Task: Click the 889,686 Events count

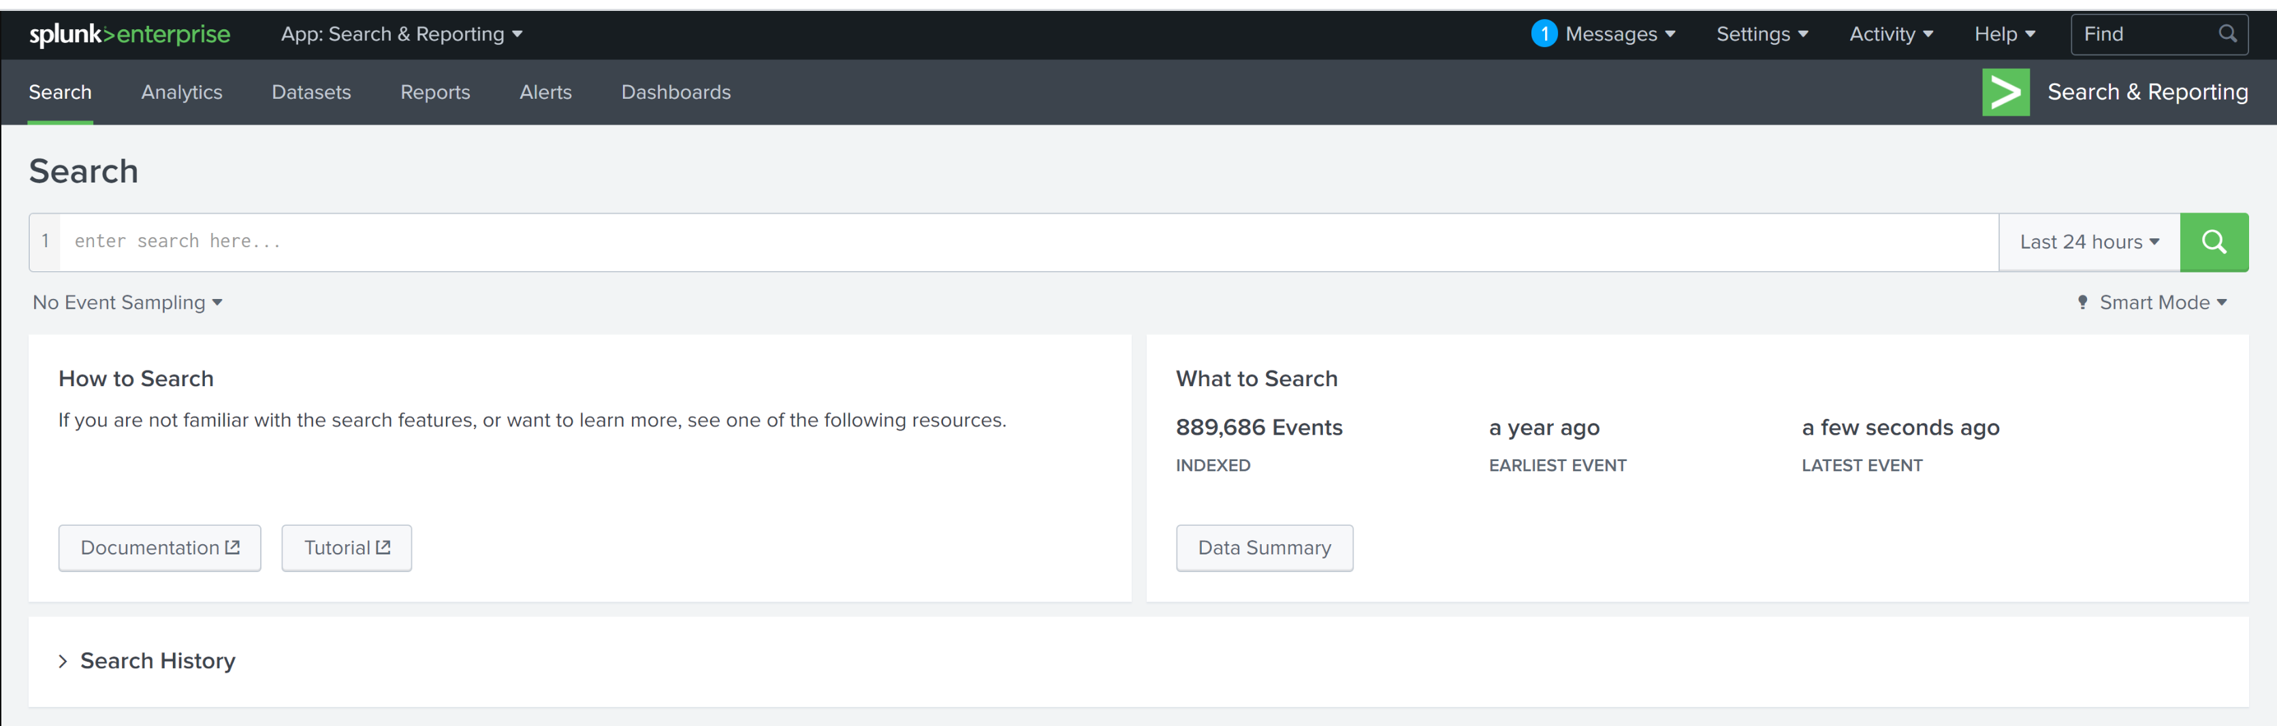Action: pos(1259,427)
